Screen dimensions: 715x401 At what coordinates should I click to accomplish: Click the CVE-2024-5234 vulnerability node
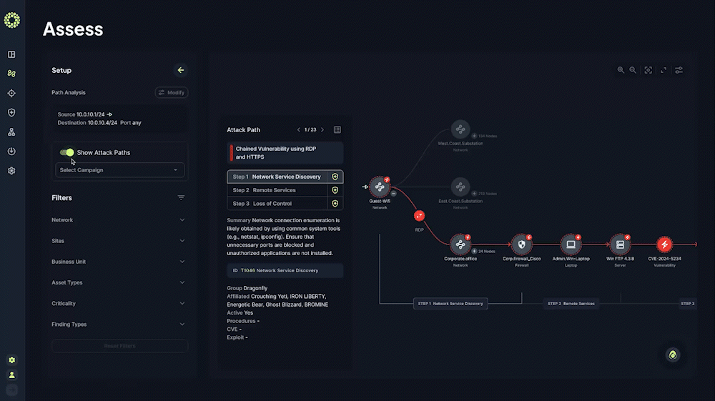pyautogui.click(x=664, y=245)
